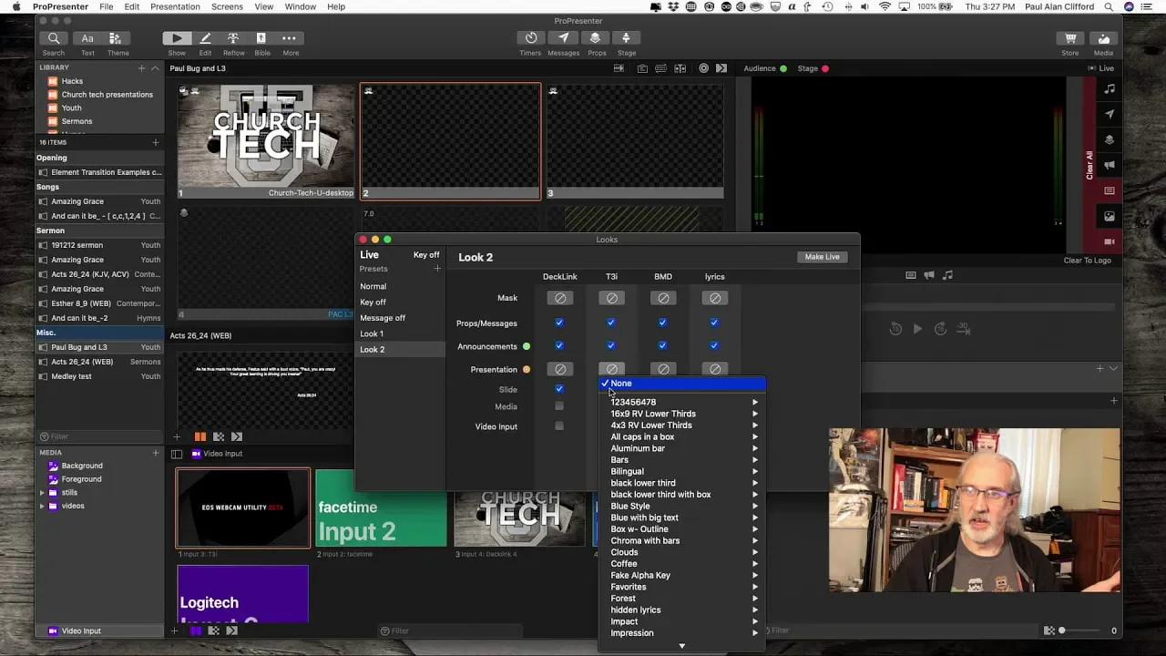Open the Theme picker in the toolbar
The height and width of the screenshot is (656, 1166).
click(x=116, y=38)
